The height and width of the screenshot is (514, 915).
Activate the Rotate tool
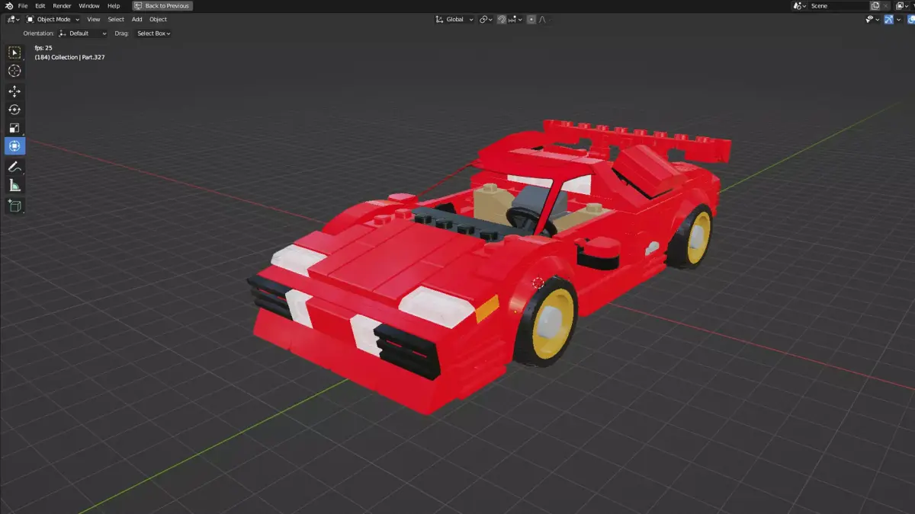point(14,110)
